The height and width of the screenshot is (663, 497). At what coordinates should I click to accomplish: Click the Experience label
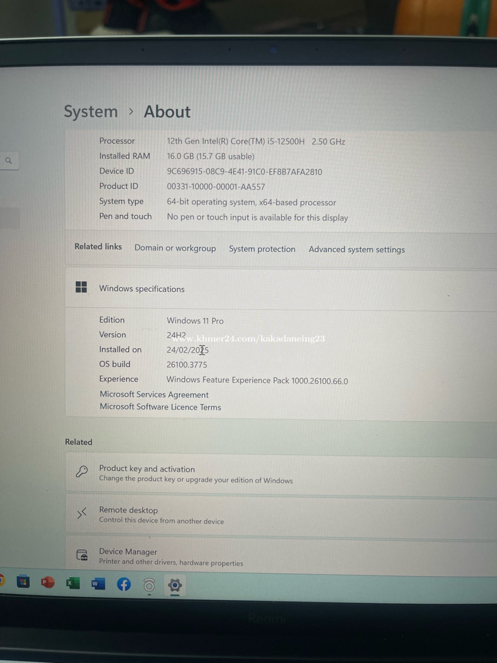click(x=119, y=379)
